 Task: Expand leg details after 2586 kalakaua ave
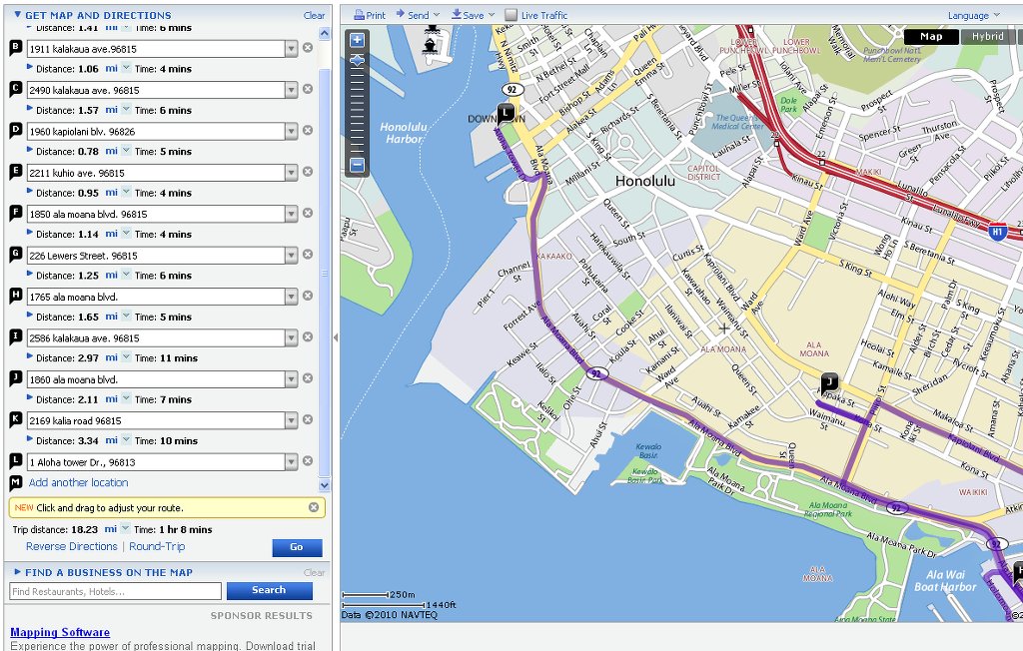(29, 356)
